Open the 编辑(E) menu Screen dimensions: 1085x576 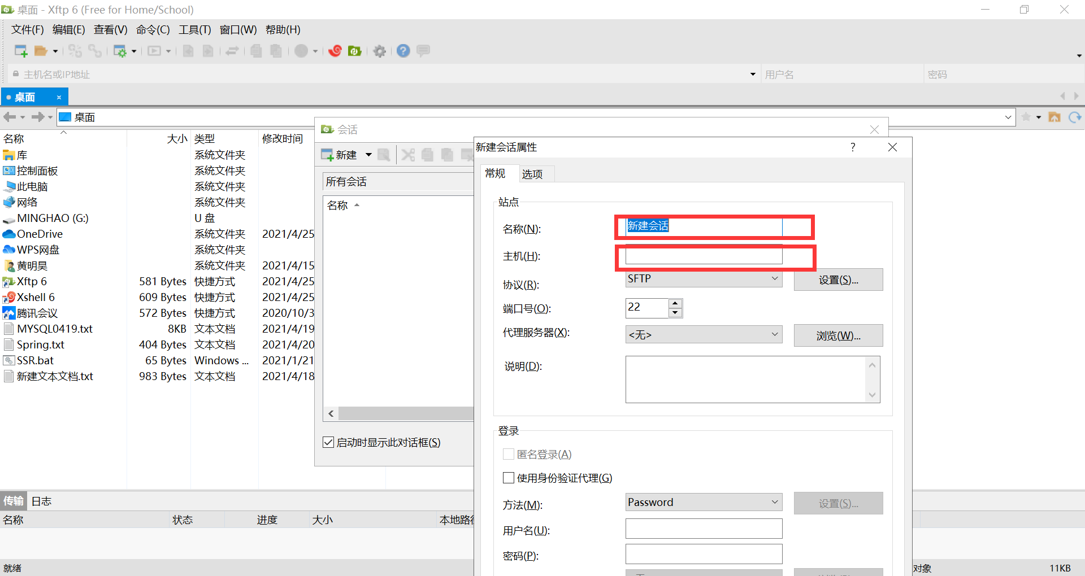pos(68,29)
